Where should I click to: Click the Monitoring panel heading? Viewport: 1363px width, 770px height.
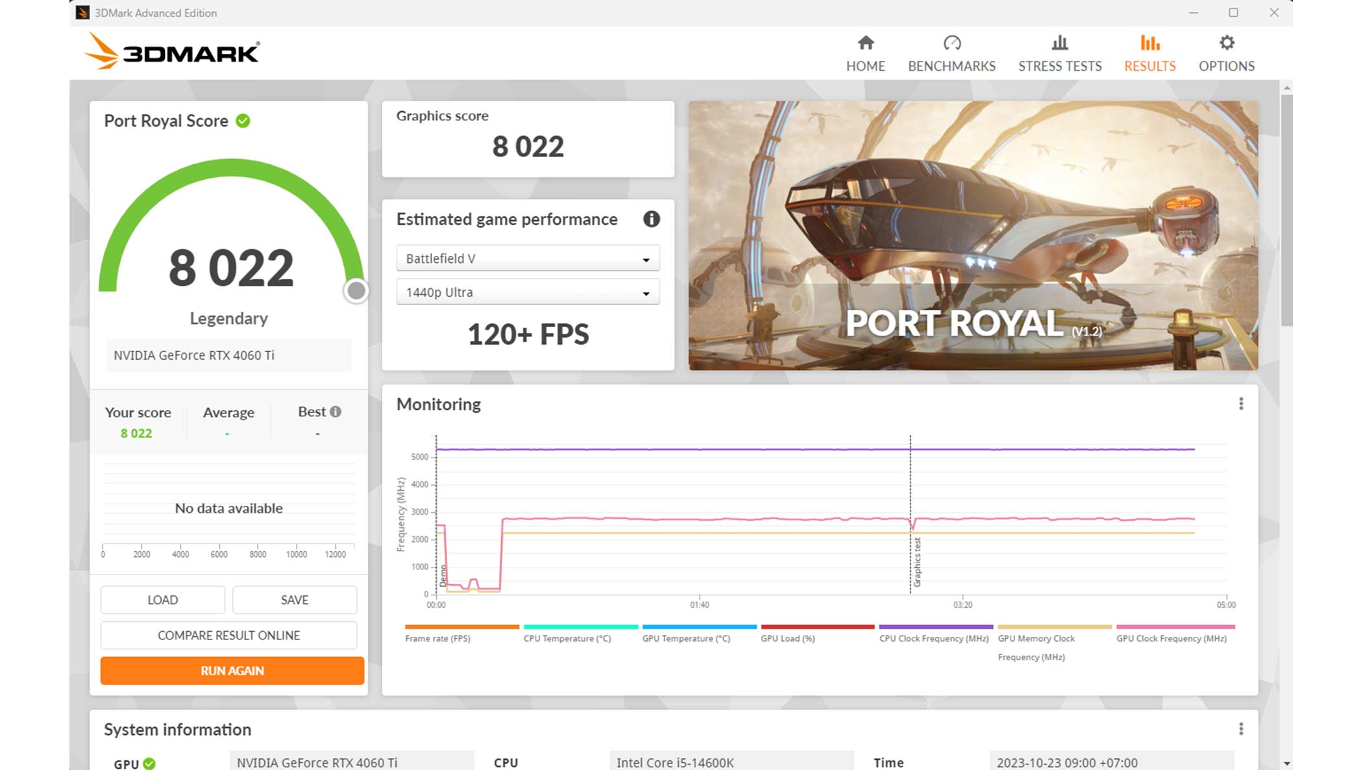click(x=438, y=404)
